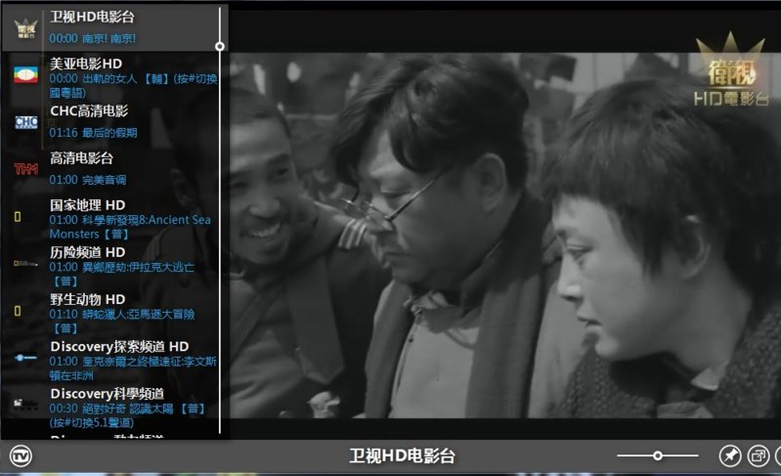Click the pin icon in the bottom bar
The image size is (781, 476).
pos(729,455)
